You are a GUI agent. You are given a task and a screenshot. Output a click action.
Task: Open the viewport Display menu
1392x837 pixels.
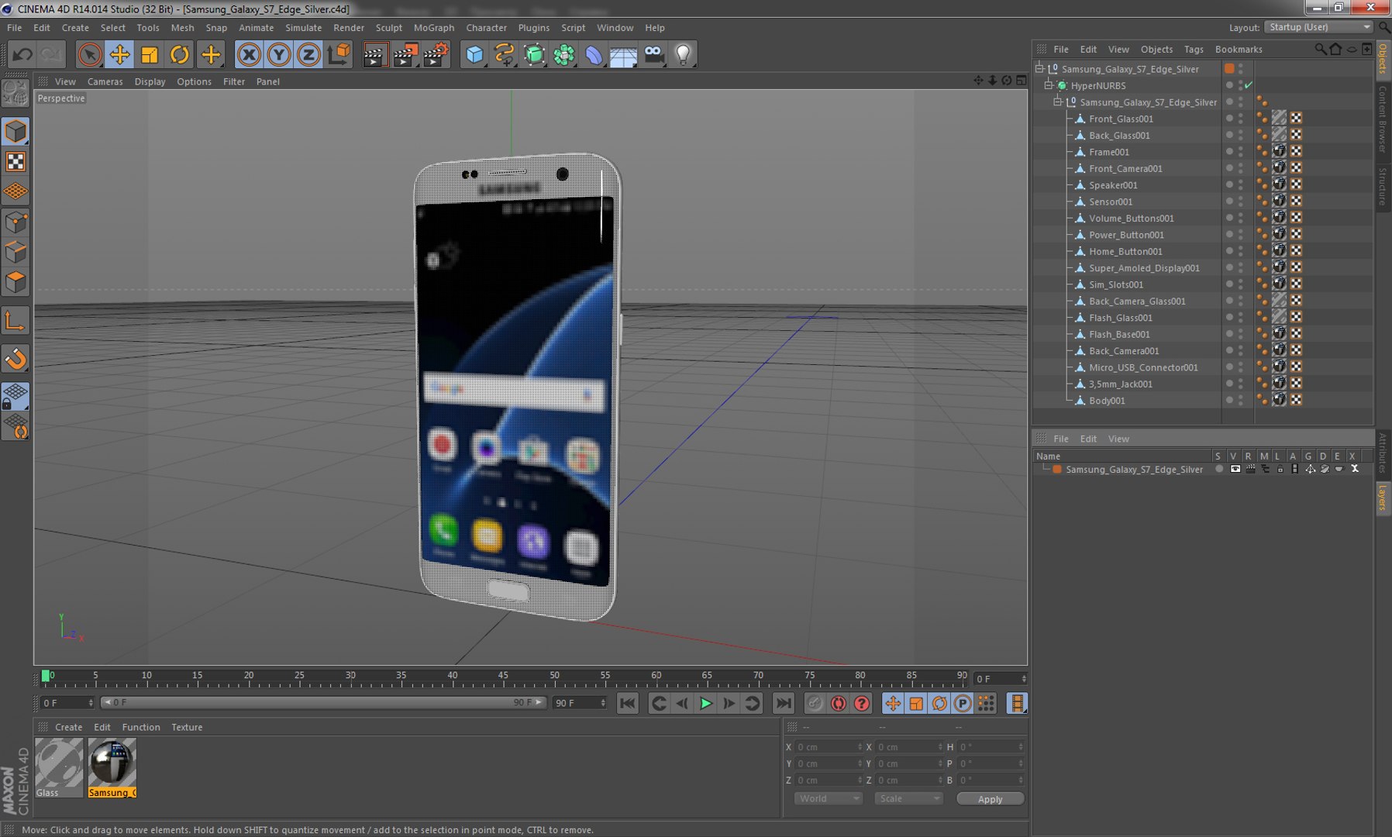(150, 81)
